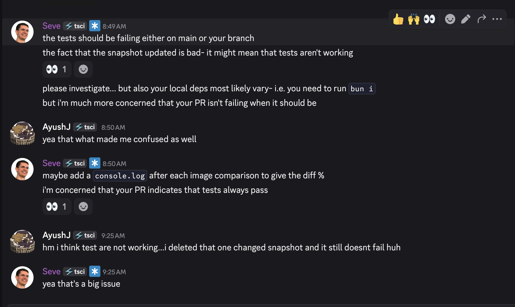Add raised hands quick reaction
515x307 pixels.
[414, 19]
